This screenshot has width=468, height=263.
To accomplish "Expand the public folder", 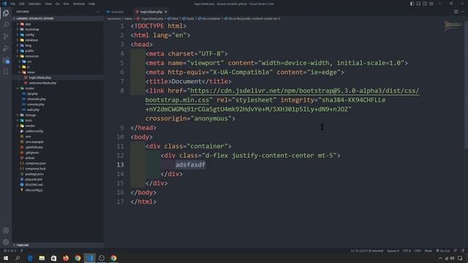I will [29, 51].
